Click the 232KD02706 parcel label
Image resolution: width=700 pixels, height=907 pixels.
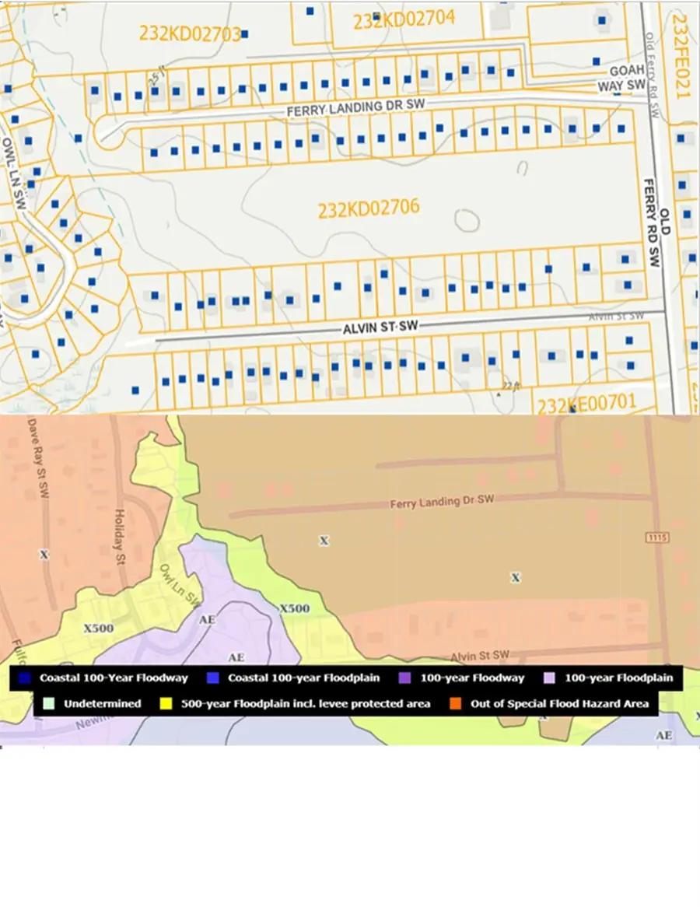(x=369, y=208)
